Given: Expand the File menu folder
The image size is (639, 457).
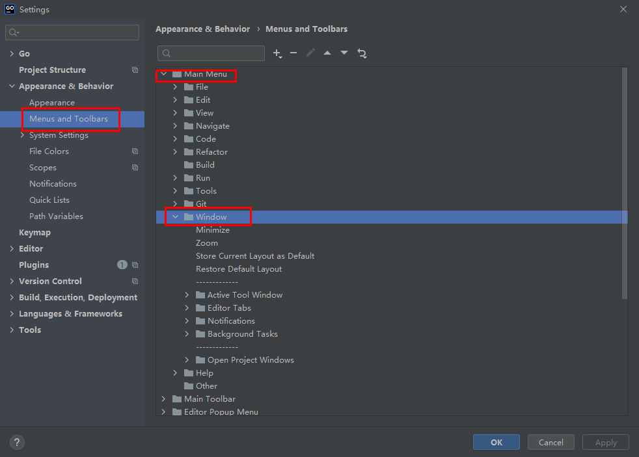Looking at the screenshot, I should [175, 87].
